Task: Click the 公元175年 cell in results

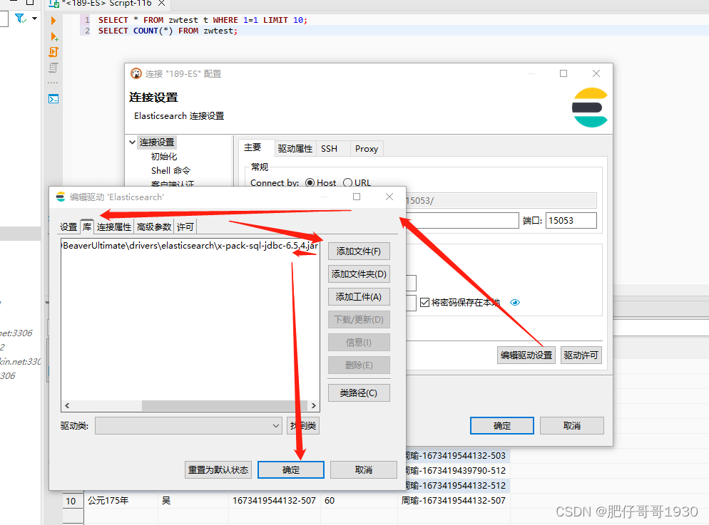Action: pyautogui.click(x=121, y=501)
